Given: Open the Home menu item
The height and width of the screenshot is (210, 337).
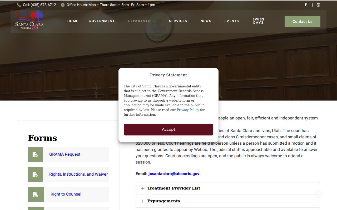Looking at the screenshot, I should click(x=73, y=21).
